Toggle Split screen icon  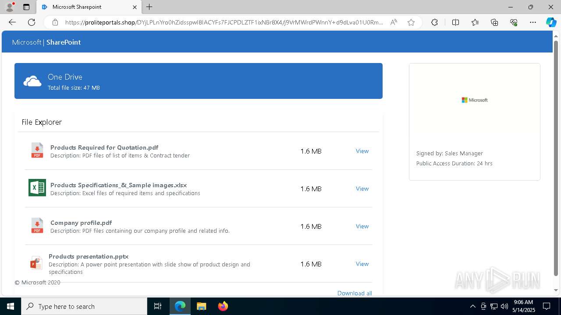[x=455, y=22]
